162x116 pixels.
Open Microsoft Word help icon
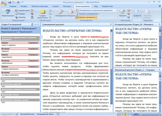[160, 6]
